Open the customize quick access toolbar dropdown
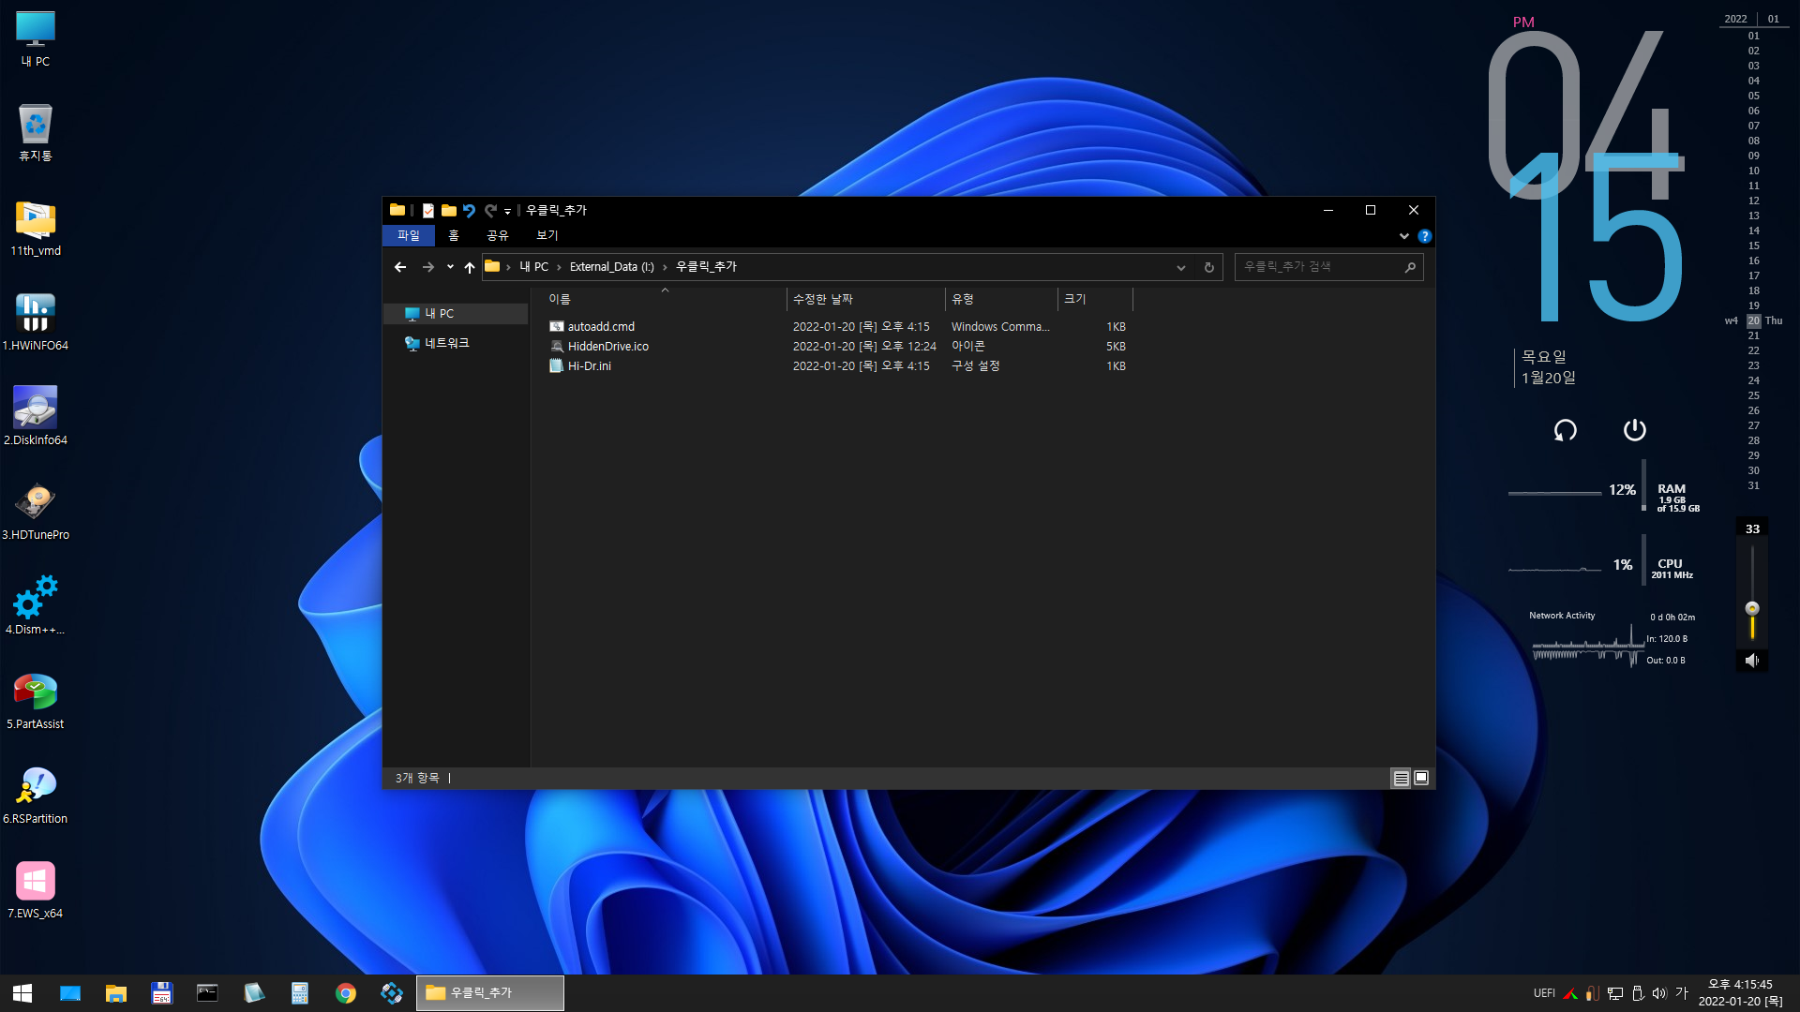This screenshot has height=1012, width=1800. tap(507, 212)
